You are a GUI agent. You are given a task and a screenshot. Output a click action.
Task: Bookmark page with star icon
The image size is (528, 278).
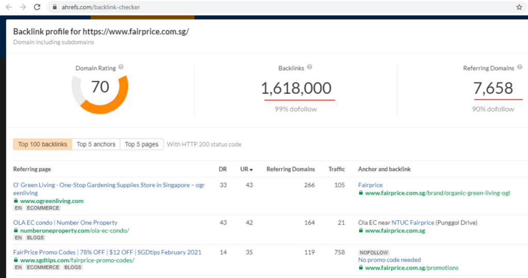pos(519,7)
